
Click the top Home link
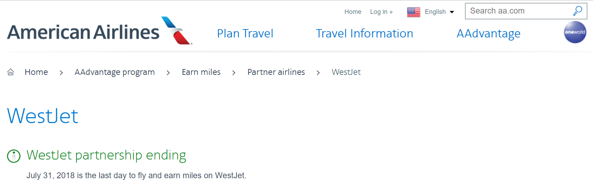[x=353, y=12]
